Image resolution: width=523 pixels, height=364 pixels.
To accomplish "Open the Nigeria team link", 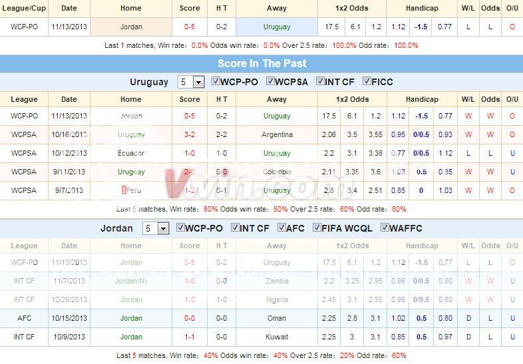I will pyautogui.click(x=277, y=299).
